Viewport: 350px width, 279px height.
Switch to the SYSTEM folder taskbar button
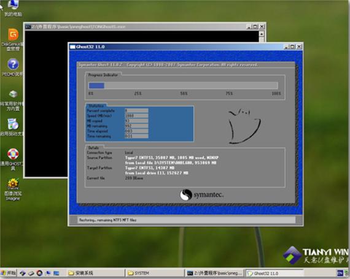tap(155, 273)
